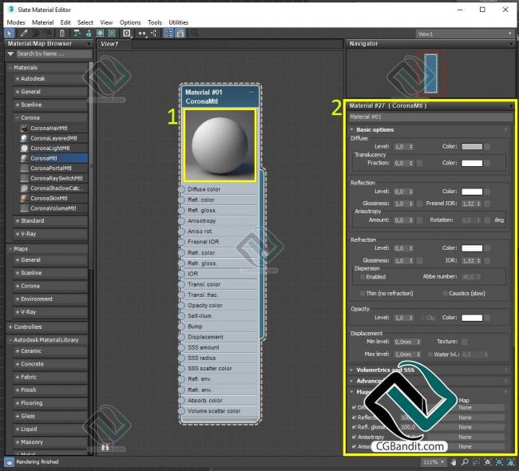
Task: Collapse the Materials group
Action: (x=10, y=68)
